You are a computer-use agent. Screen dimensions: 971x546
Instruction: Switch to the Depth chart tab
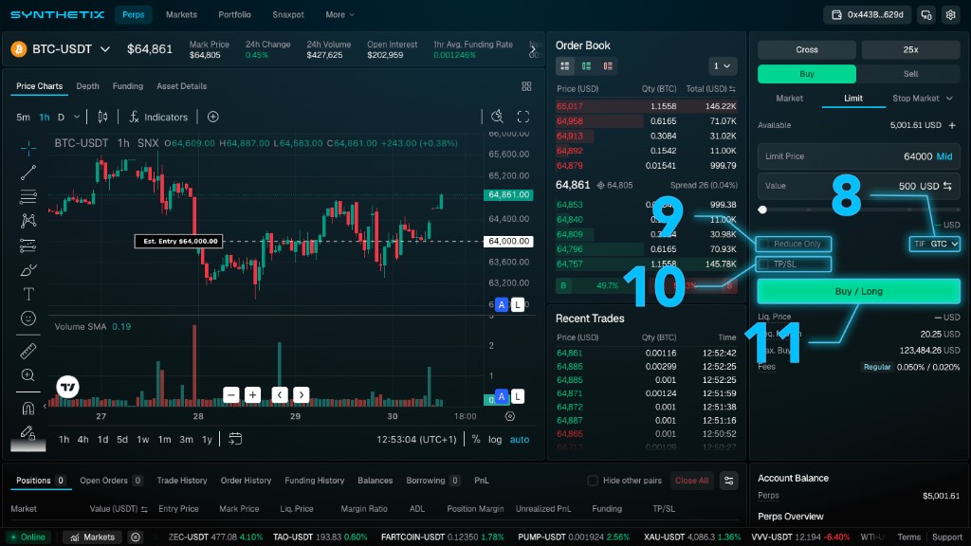click(x=87, y=86)
